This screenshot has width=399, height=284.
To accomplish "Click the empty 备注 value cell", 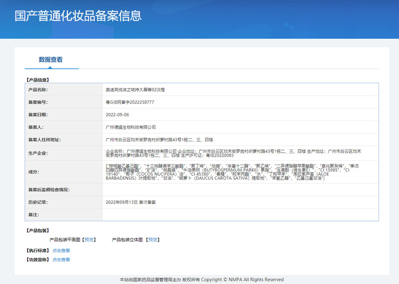I will 239,215.
